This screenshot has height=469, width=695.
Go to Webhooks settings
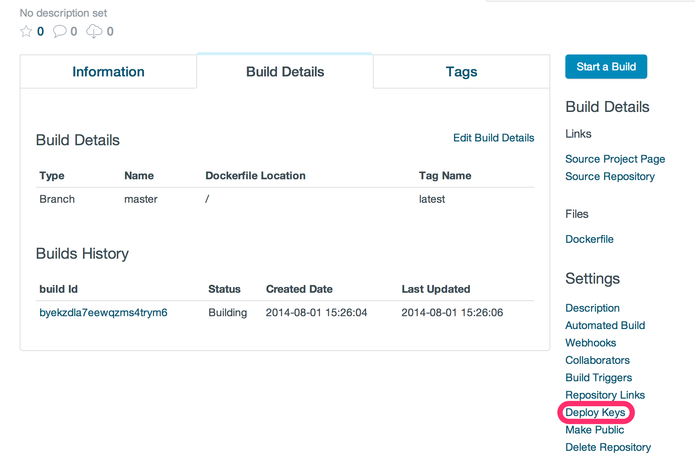(590, 343)
